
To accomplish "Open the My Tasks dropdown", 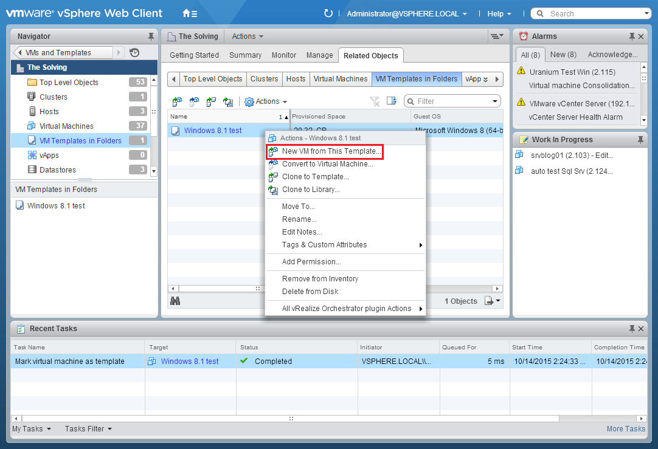I will 32,429.
